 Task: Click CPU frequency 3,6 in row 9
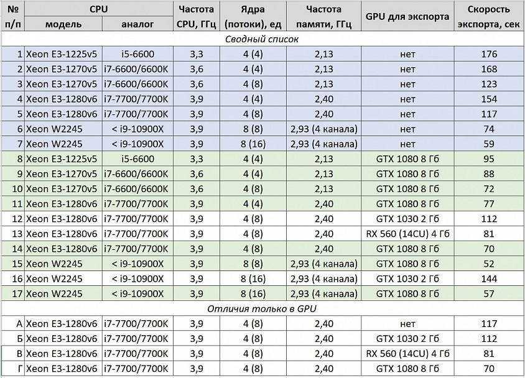coord(197,174)
